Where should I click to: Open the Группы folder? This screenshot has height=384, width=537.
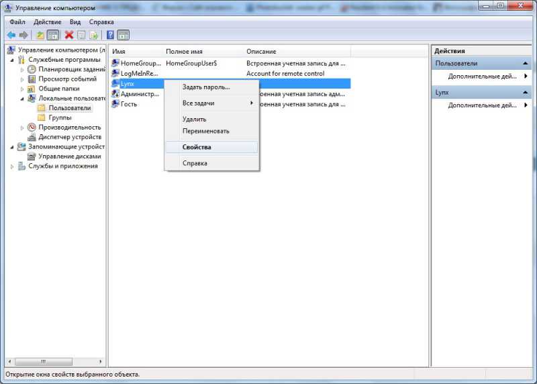[x=60, y=117]
